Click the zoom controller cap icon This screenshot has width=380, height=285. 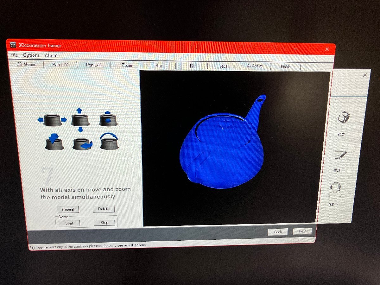[108, 119]
